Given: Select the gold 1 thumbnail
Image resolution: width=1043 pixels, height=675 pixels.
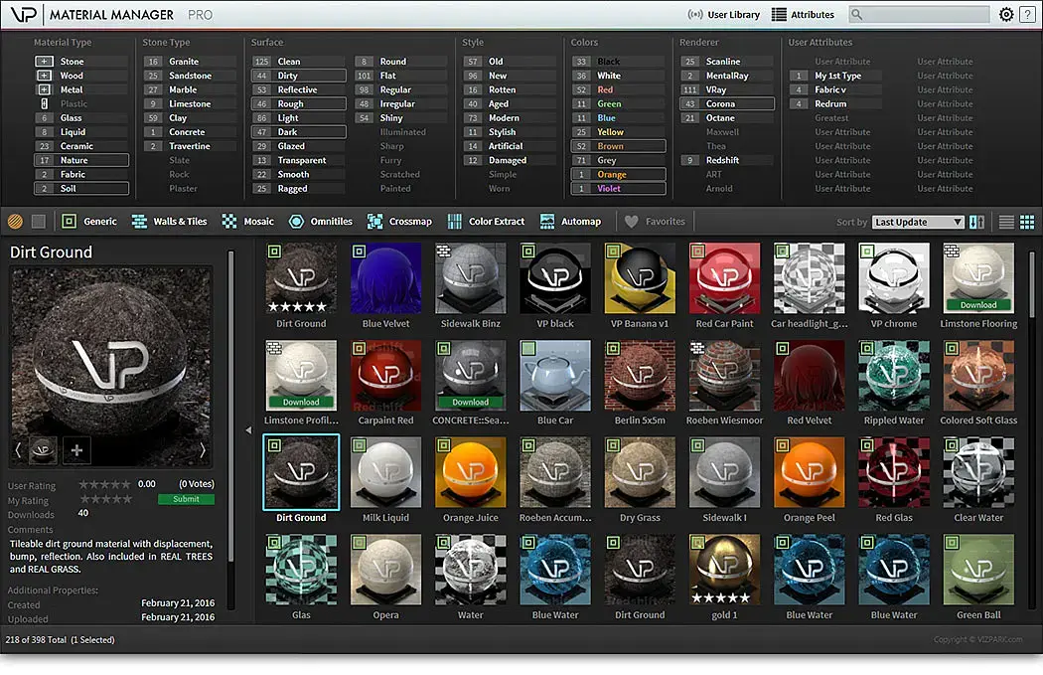Looking at the screenshot, I should [724, 570].
